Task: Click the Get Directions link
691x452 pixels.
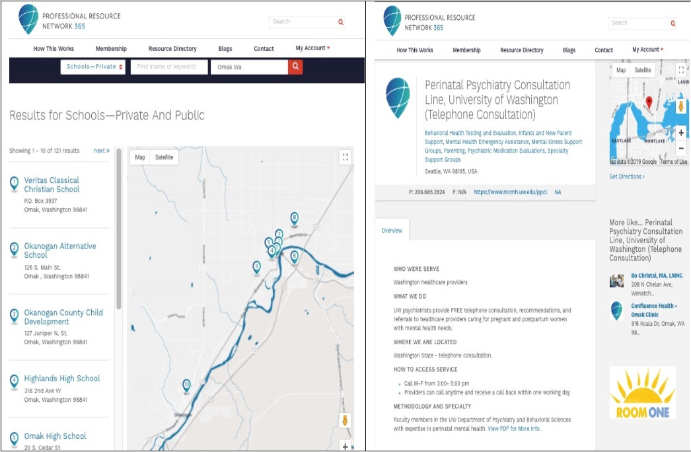Action: point(626,176)
